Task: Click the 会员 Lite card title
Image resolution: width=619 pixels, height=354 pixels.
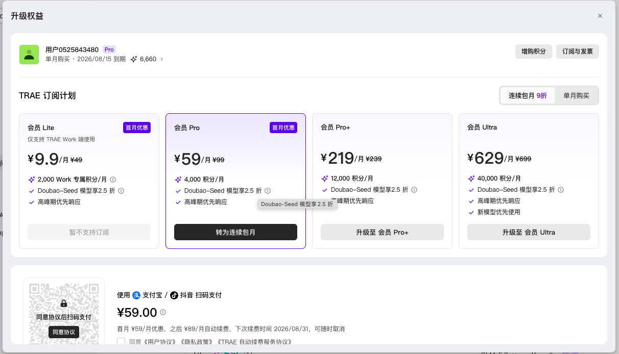Action: (x=41, y=128)
